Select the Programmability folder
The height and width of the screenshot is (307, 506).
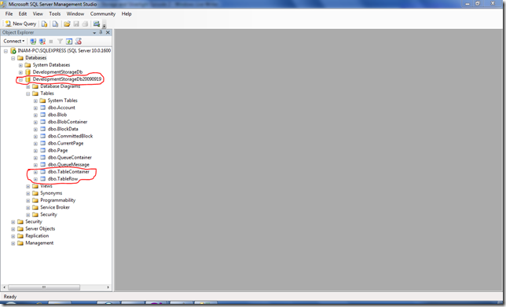click(x=58, y=200)
